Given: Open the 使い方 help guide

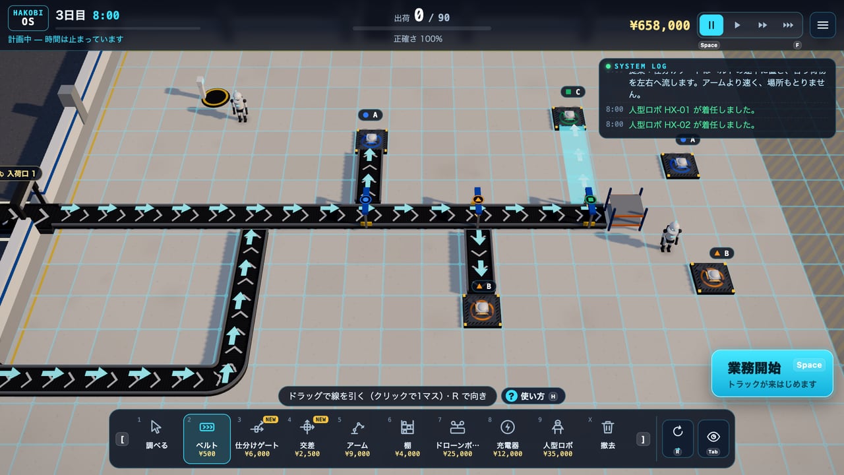Looking at the screenshot, I should pos(533,396).
